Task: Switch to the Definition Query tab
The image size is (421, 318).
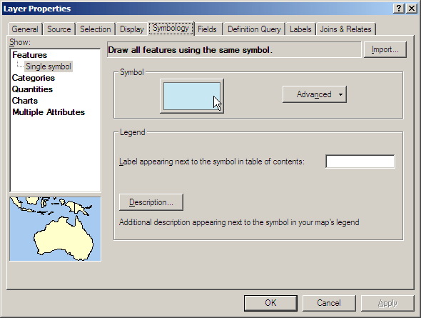Action: (x=254, y=29)
